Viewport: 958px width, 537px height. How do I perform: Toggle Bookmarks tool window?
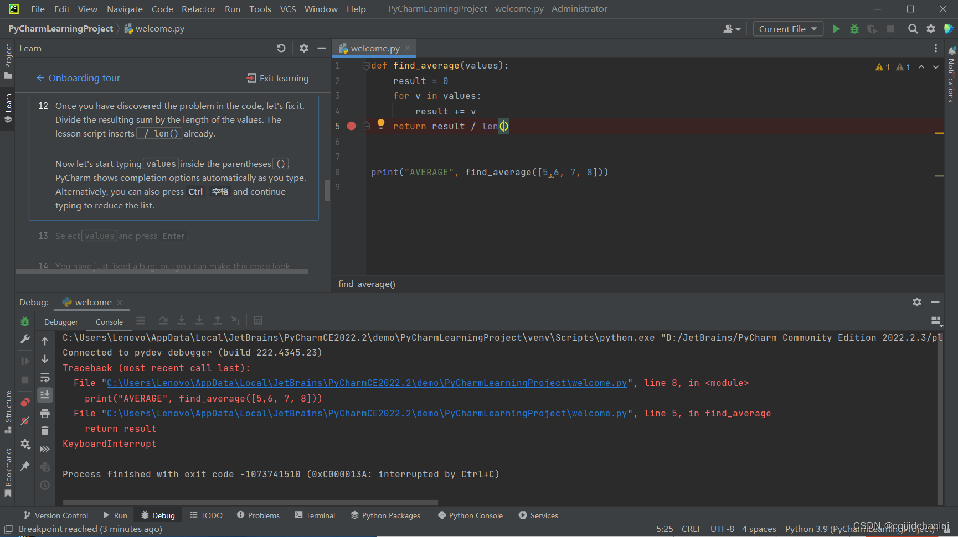coord(8,473)
